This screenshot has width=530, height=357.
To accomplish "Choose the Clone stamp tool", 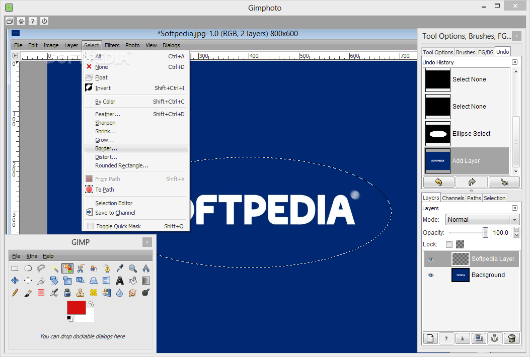I will coord(81,293).
